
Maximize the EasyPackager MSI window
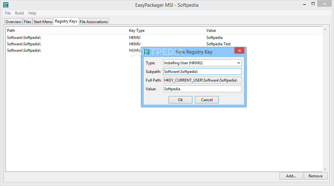click(x=313, y=4)
